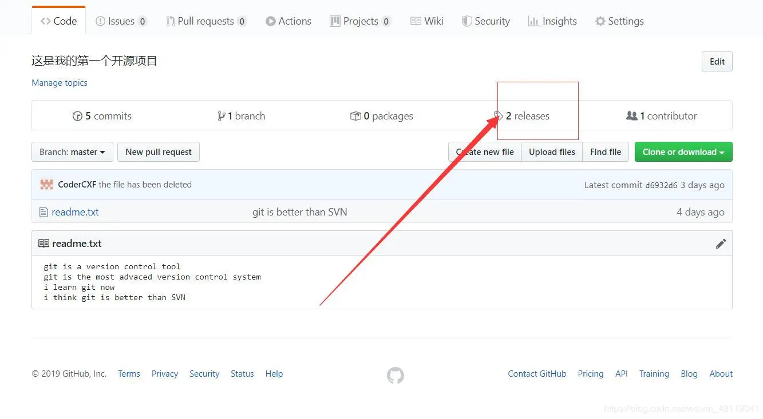Viewport: 763px width, 419px height.
Task: View the 1 contributor link
Action: click(x=662, y=116)
